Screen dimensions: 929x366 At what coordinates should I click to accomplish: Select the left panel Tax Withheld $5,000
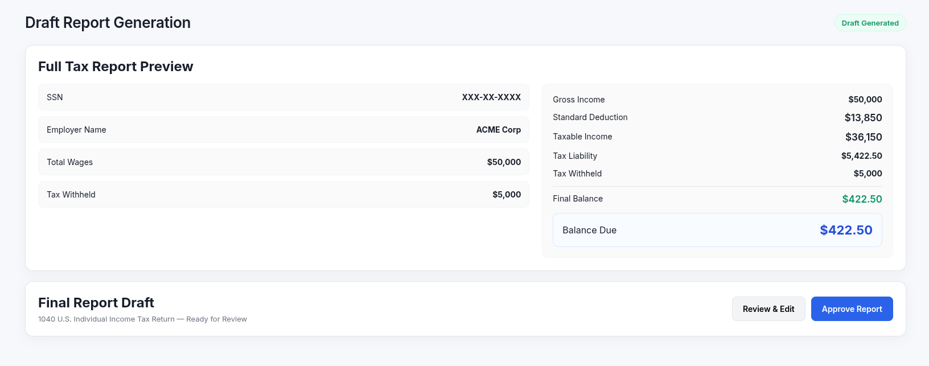pos(507,195)
